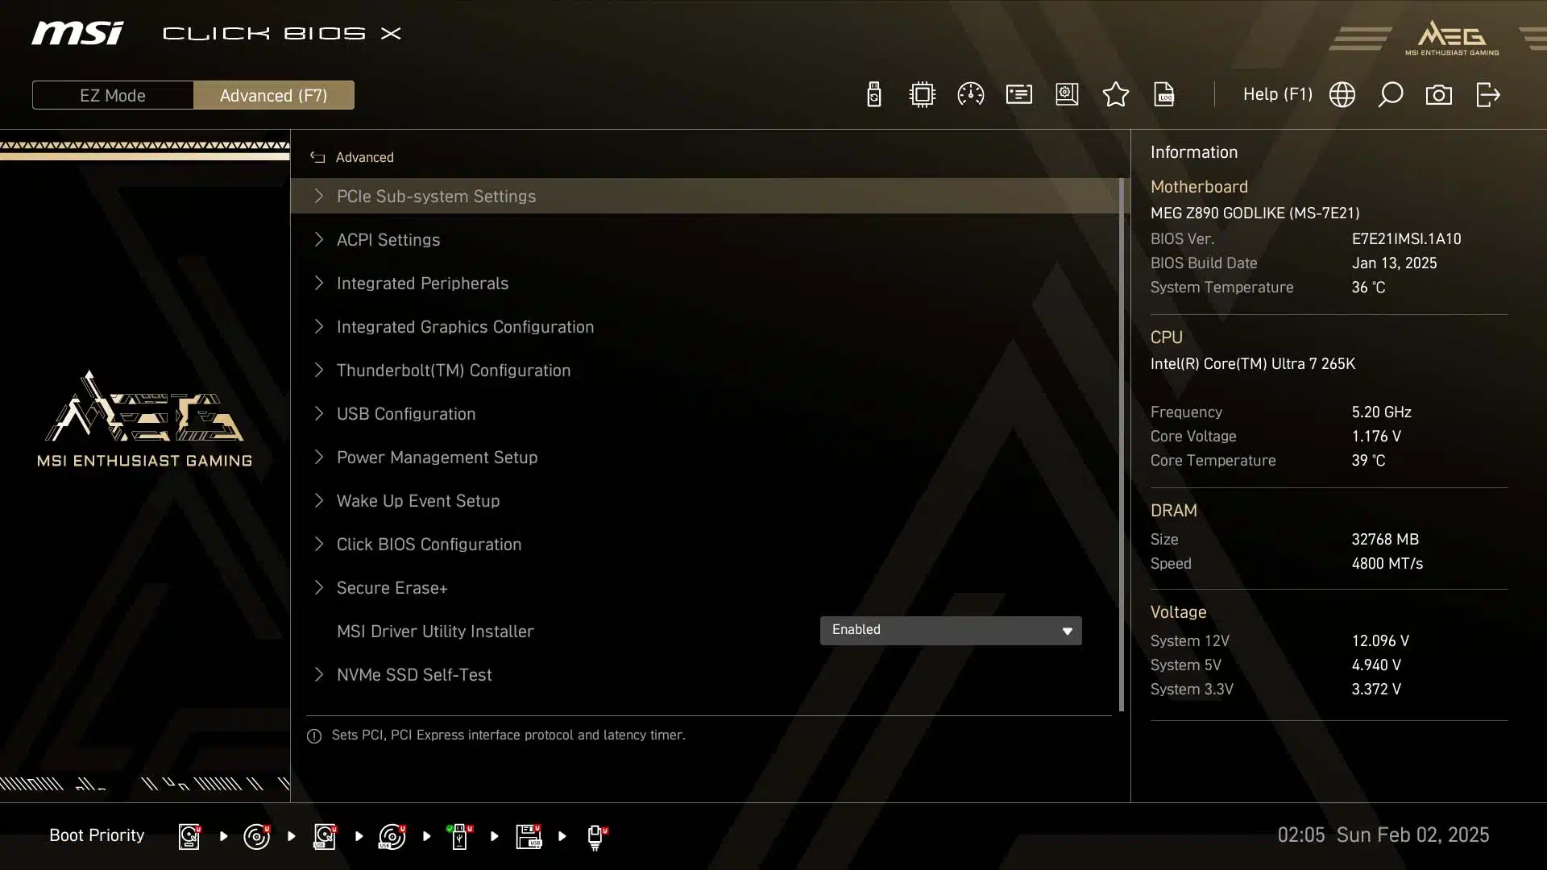Screen dimensions: 1547x870
Task: Select the CD/DVD boot device icon
Action: 257,836
